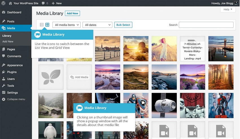Open the 7-Minutes-of-Terror mp4 file tile
The image size is (240, 139).
click(x=193, y=49)
